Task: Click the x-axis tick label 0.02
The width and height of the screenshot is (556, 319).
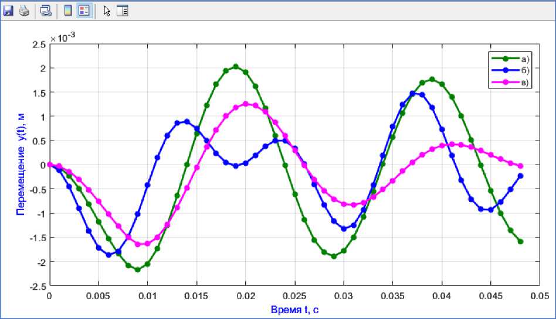Action: coord(245,296)
